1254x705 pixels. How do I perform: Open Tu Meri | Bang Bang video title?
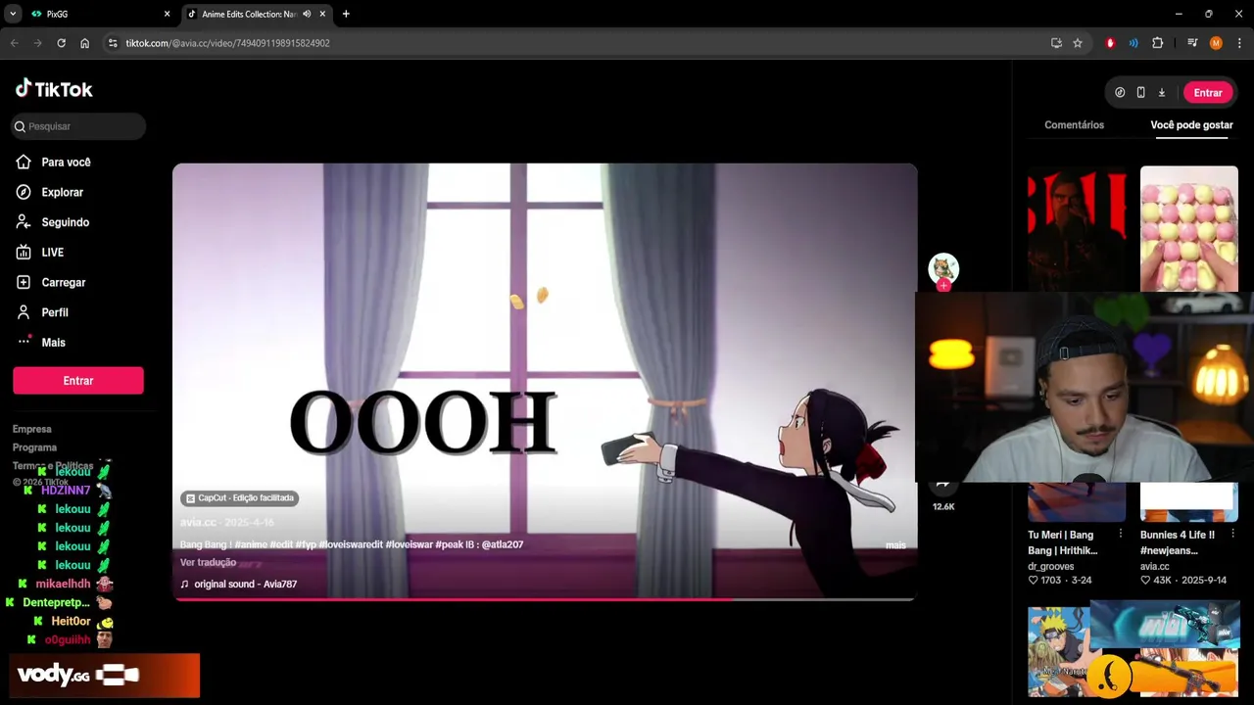click(x=1063, y=542)
